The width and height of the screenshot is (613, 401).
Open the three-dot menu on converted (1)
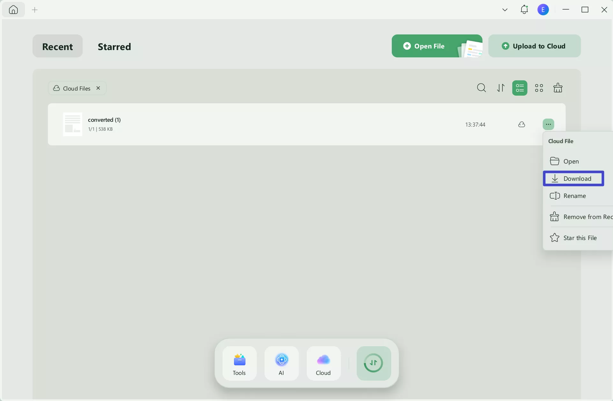pos(548,124)
